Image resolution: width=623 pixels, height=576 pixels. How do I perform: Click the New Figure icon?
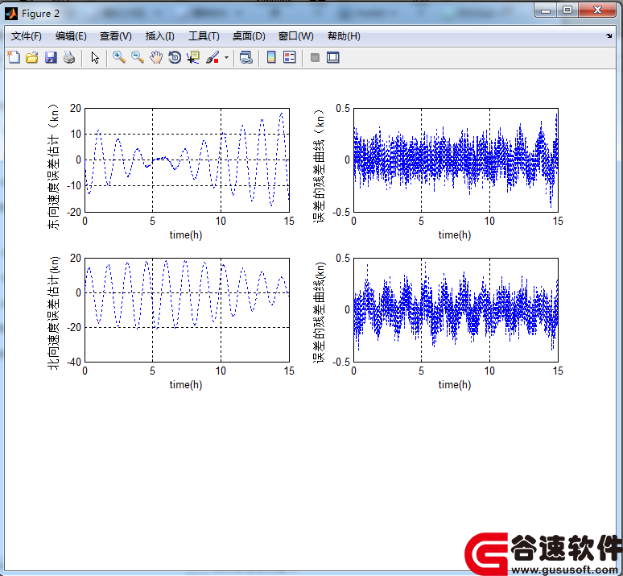(14, 58)
